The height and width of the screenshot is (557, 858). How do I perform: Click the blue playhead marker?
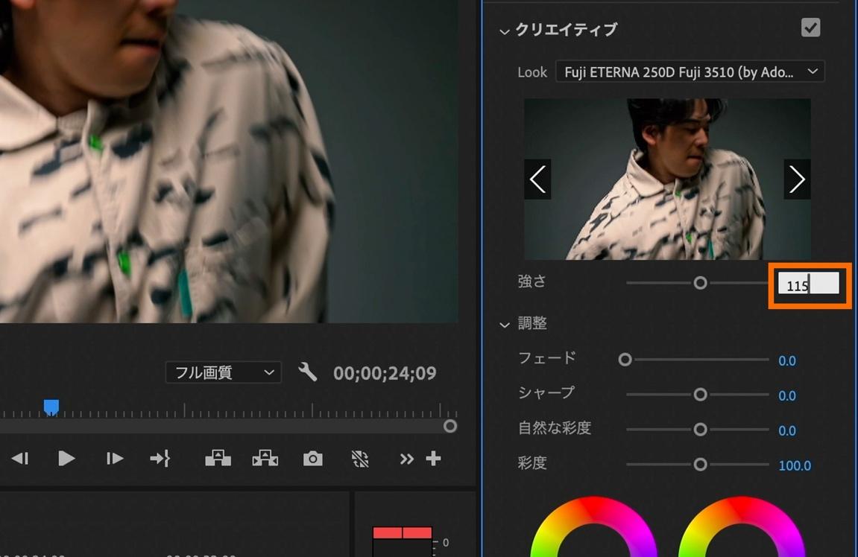(x=51, y=407)
